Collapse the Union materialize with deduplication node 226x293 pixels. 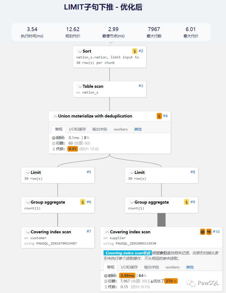[55, 116]
